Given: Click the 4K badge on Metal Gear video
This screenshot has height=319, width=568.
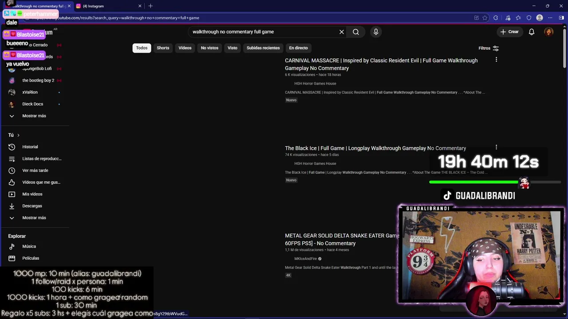Looking at the screenshot, I should click(x=288, y=275).
